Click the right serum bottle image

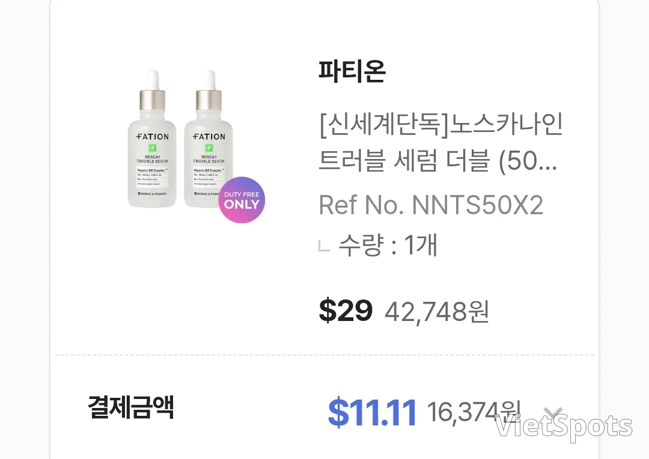point(209,139)
